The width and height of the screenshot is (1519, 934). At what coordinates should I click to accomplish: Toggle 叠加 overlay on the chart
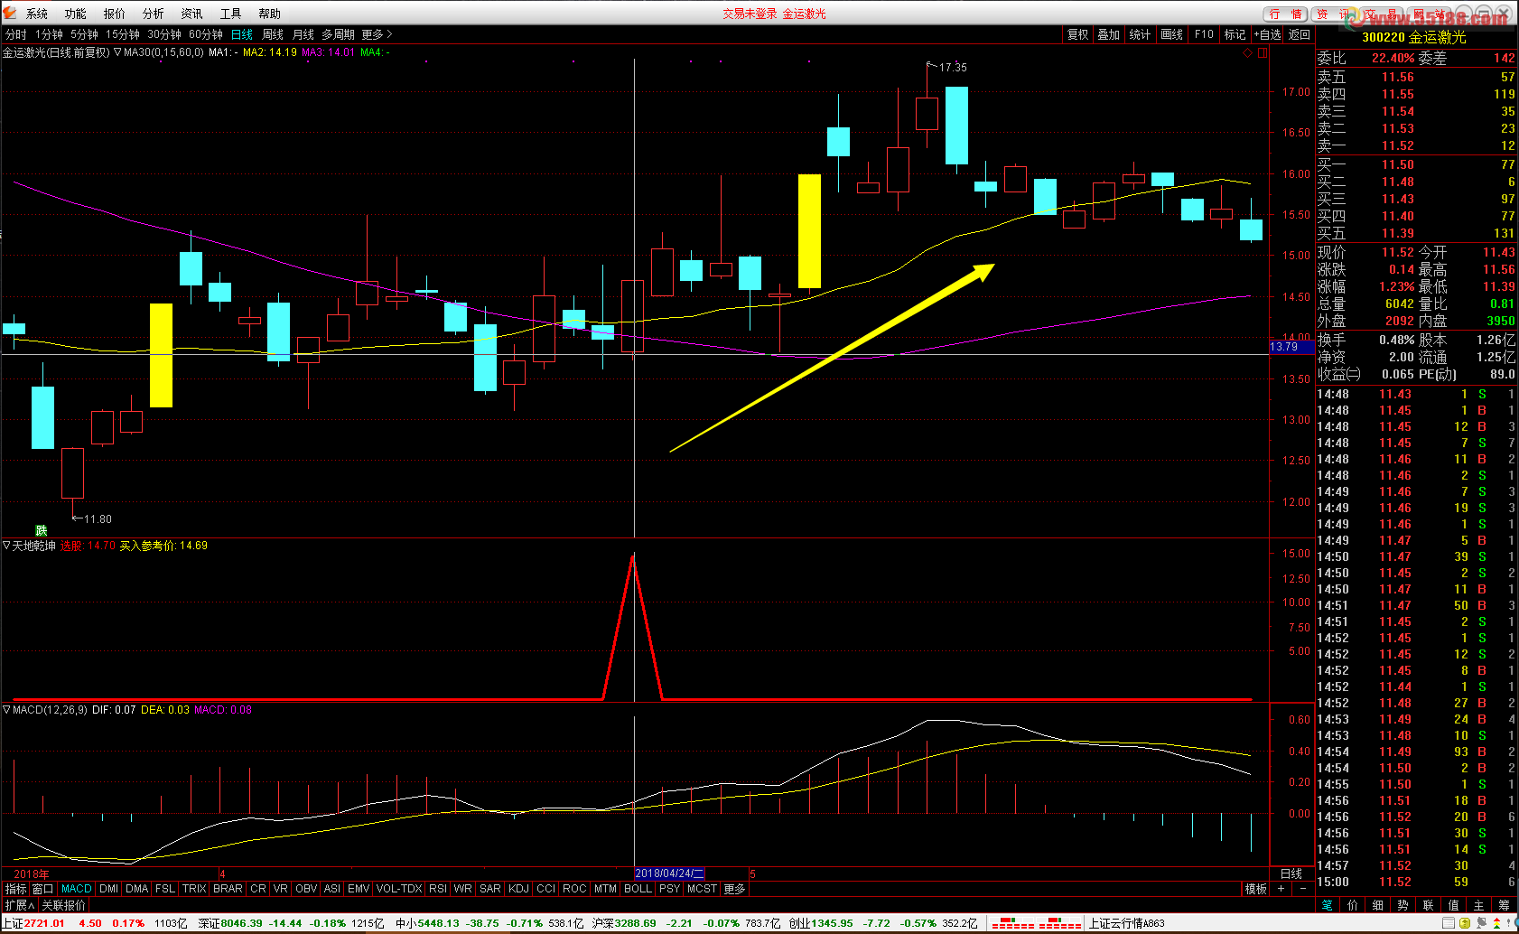[x=1108, y=34]
